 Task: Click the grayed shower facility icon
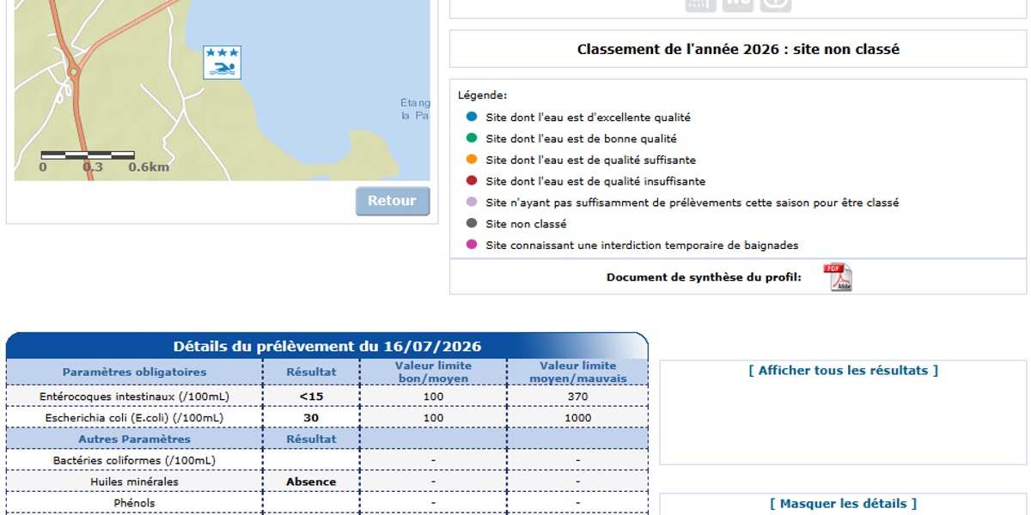point(700,4)
